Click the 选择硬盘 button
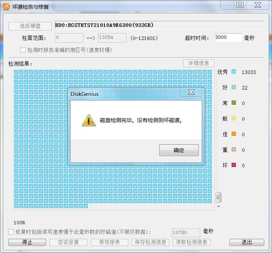272x253 pixels. pyautogui.click(x=30, y=26)
